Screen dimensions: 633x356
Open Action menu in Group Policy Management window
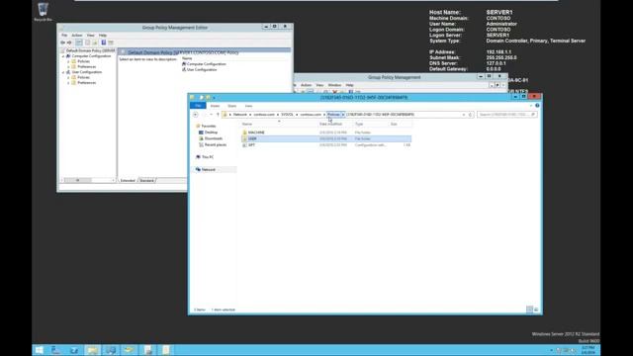click(306, 85)
